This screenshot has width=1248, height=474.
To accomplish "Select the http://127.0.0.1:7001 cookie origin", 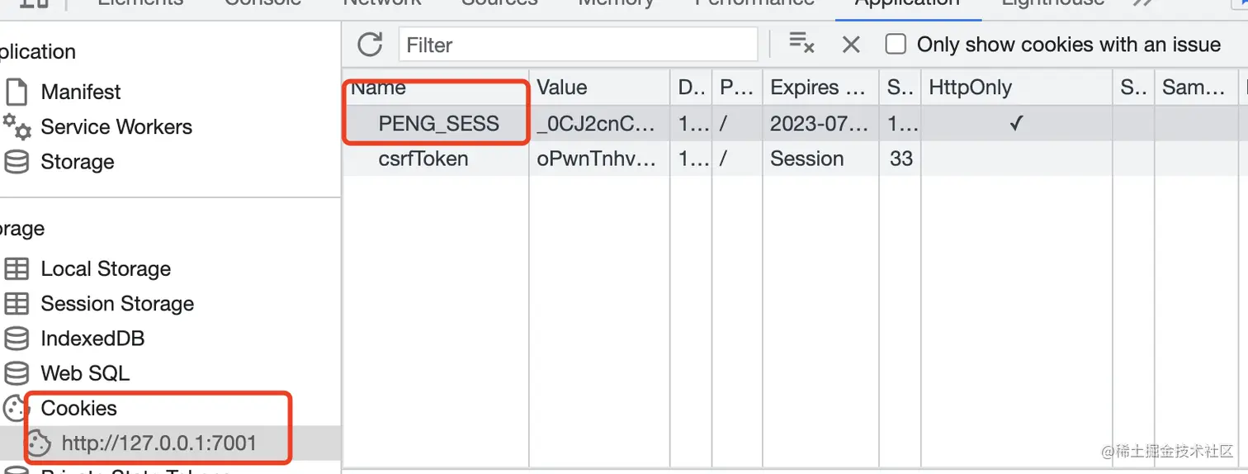I will pos(158,443).
